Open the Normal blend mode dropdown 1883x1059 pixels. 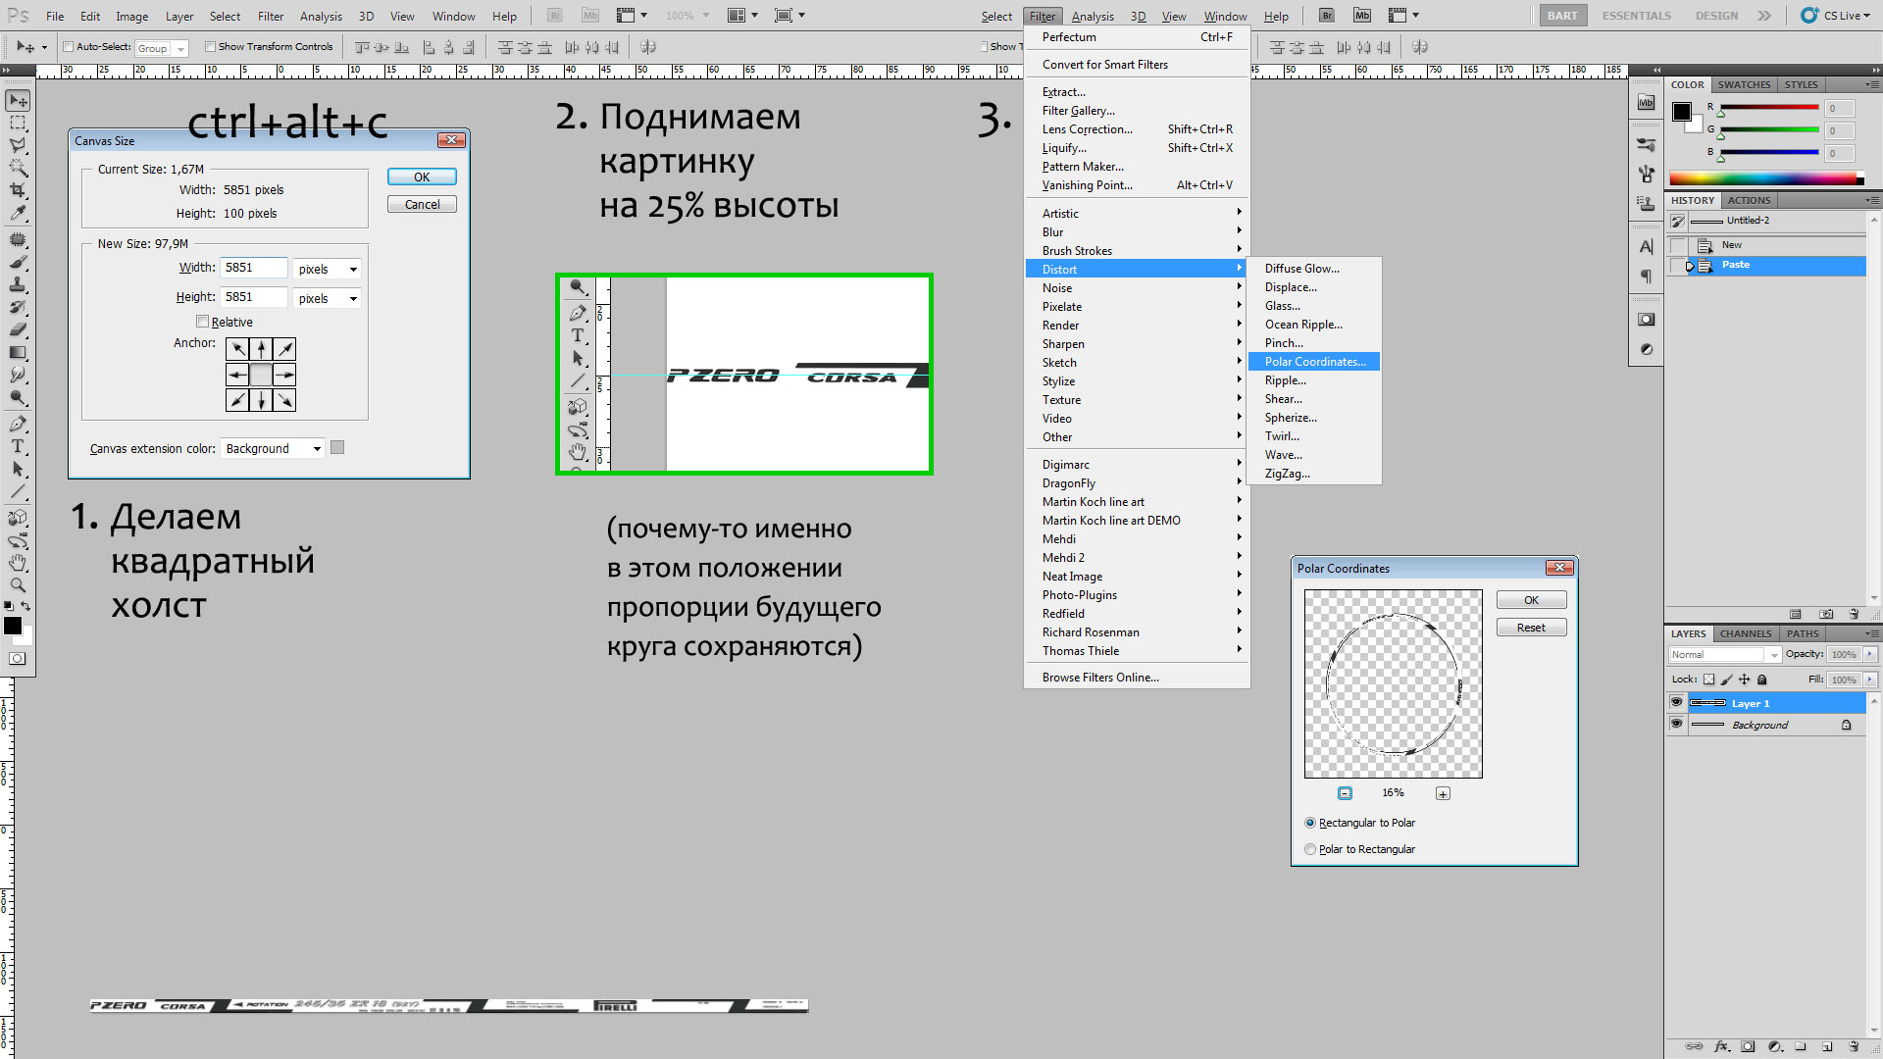point(1725,654)
